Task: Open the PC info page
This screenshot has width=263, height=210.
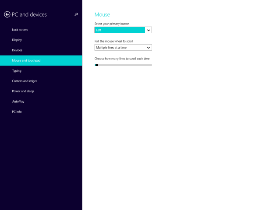Action: 41,112
